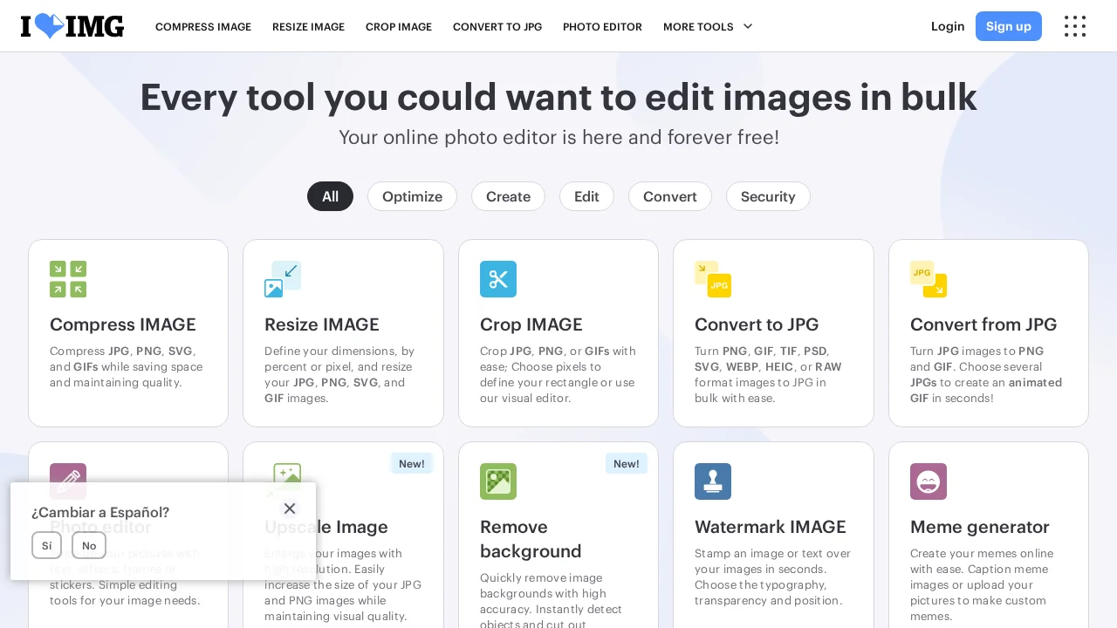Screen dimensions: 1117x628
Task: Click the Crop IMAGE scissors icon
Action: click(498, 279)
